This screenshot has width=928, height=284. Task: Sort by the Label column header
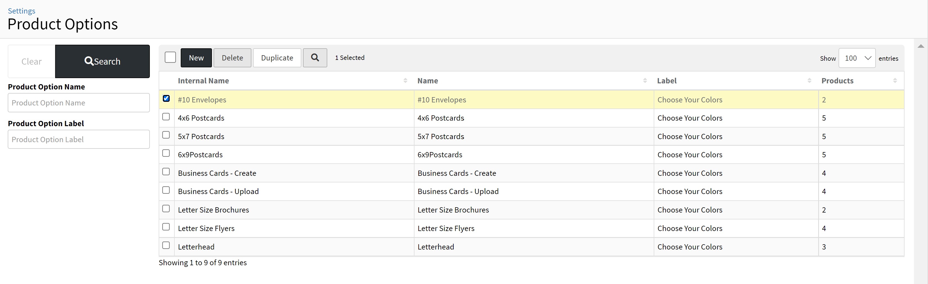click(x=667, y=81)
